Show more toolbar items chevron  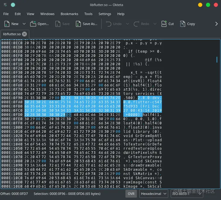pos(216,24)
